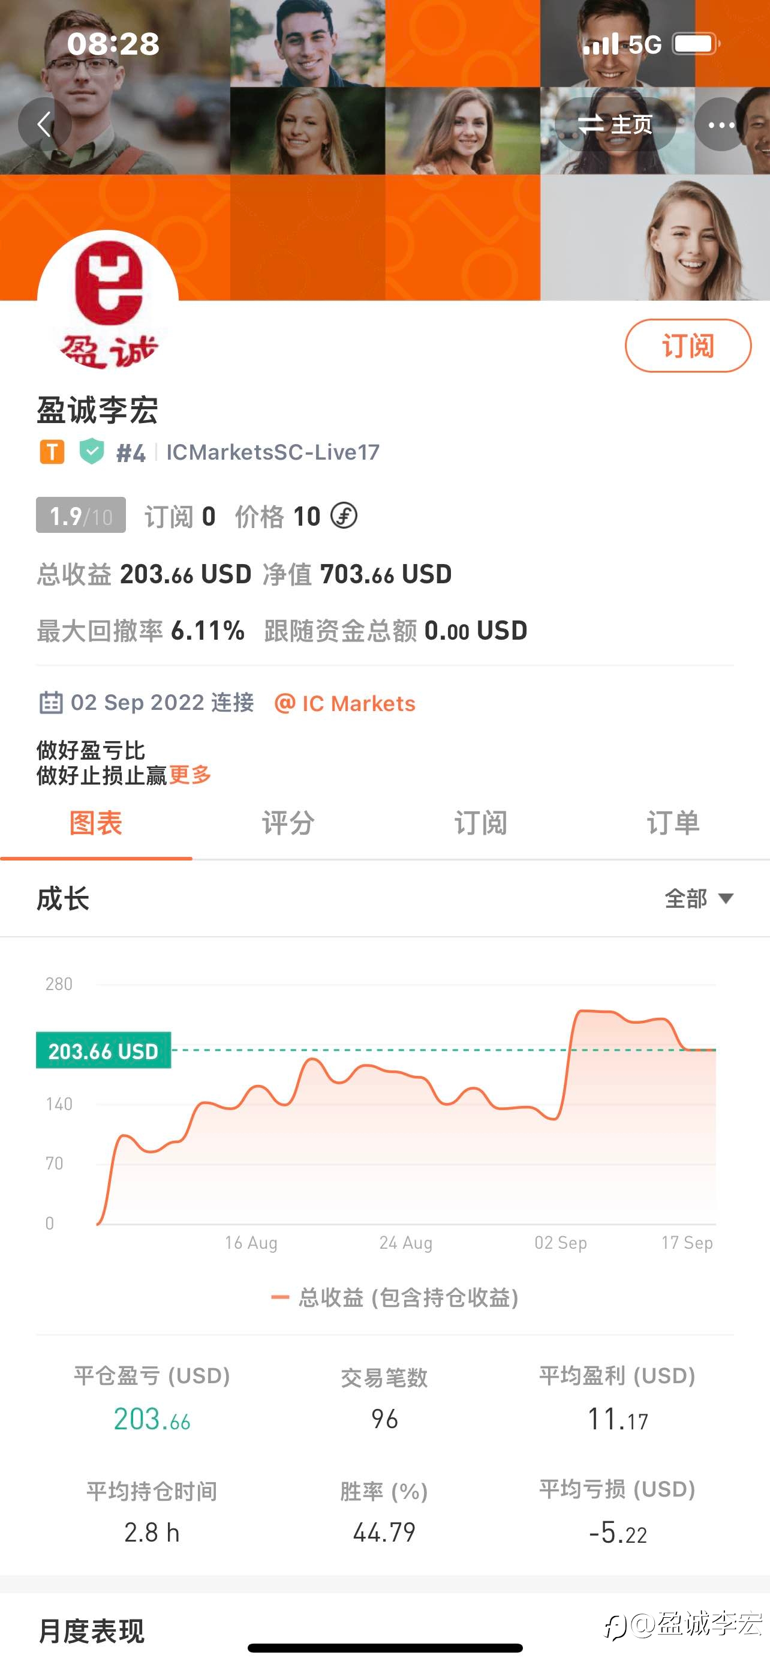Switch to the 订单 tab
Viewport: 770px width, 1667px height.
pyautogui.click(x=673, y=824)
